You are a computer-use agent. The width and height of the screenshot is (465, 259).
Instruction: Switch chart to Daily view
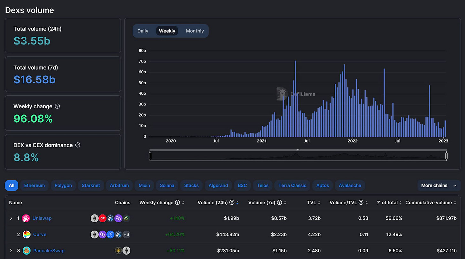(x=143, y=31)
